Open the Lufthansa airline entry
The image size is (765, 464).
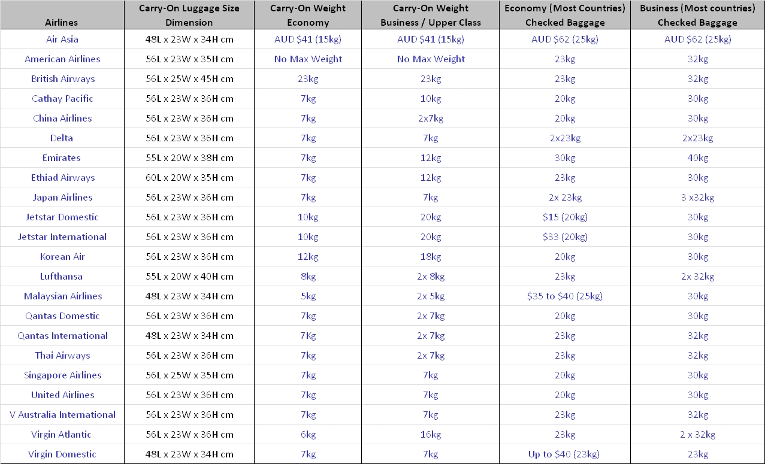[x=62, y=277]
